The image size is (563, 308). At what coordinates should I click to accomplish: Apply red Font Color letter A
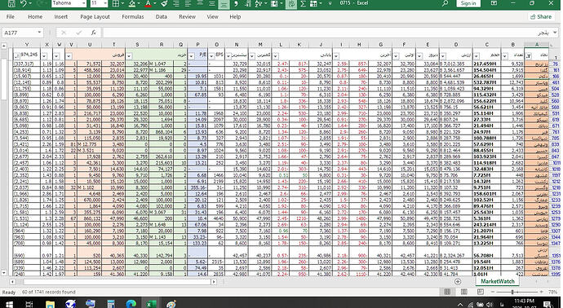point(148,3)
